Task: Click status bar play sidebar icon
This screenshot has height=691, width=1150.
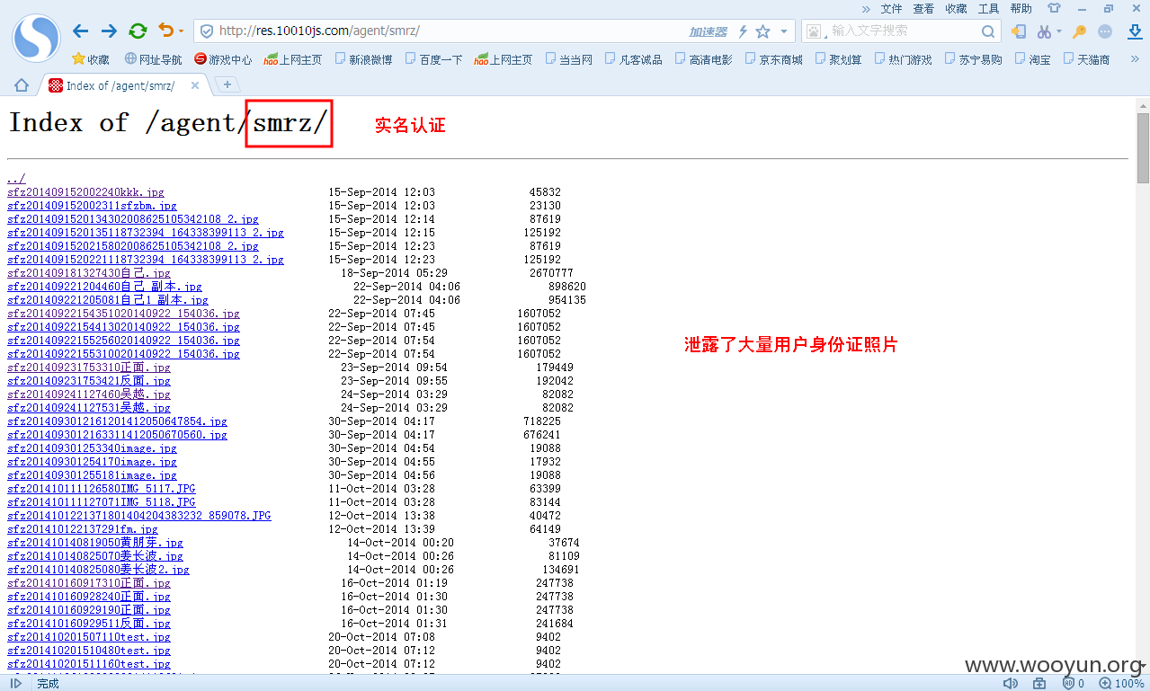Action: (16, 683)
